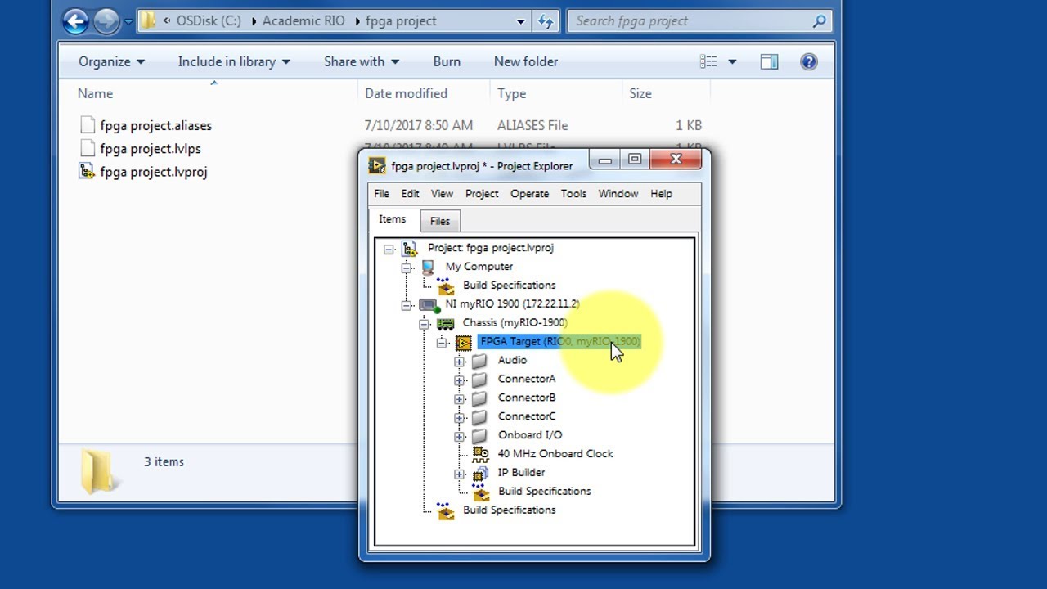Expand the Audio folder node
Screen dimensions: 1047x589
tap(460, 362)
